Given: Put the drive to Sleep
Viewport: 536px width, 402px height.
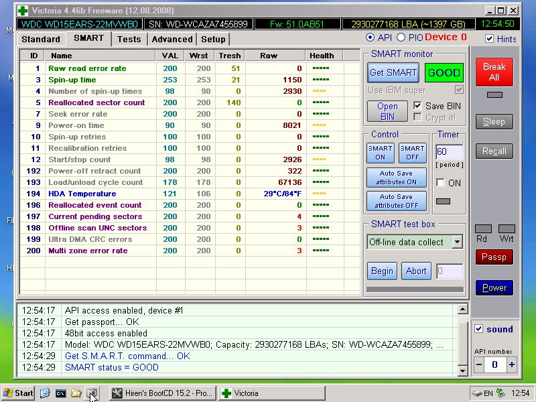Looking at the screenshot, I should click(494, 122).
